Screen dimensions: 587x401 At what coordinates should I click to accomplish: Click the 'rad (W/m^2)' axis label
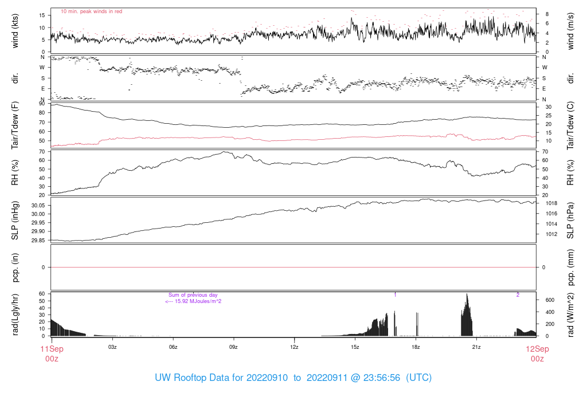(570, 315)
